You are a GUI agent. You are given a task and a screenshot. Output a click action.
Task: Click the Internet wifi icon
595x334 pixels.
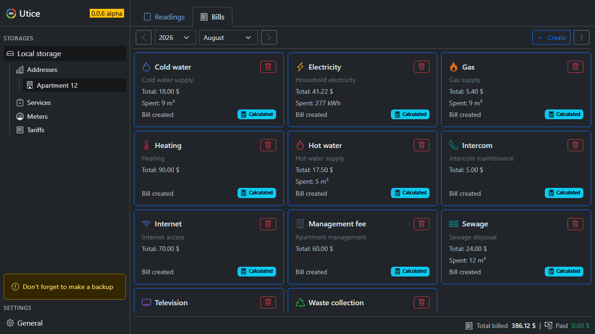pyautogui.click(x=146, y=224)
